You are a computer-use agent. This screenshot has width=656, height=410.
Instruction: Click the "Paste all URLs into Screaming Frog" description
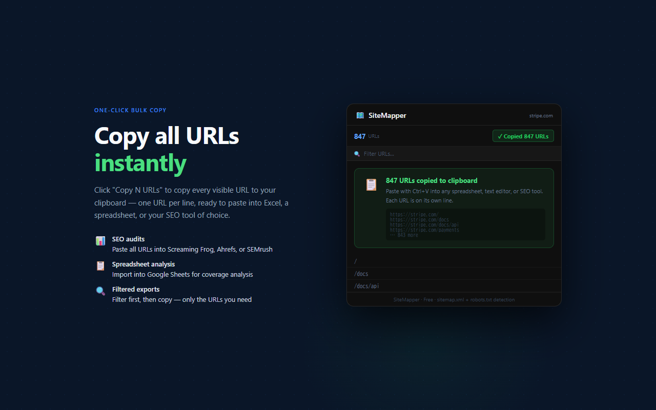192,250
